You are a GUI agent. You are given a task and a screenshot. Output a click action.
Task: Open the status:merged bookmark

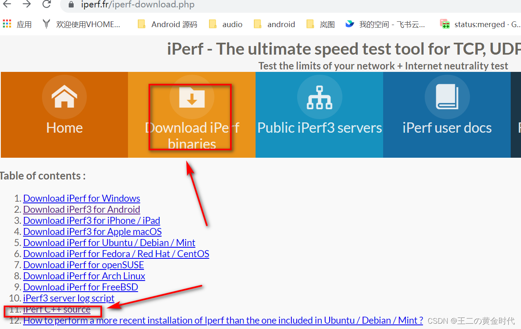479,24
